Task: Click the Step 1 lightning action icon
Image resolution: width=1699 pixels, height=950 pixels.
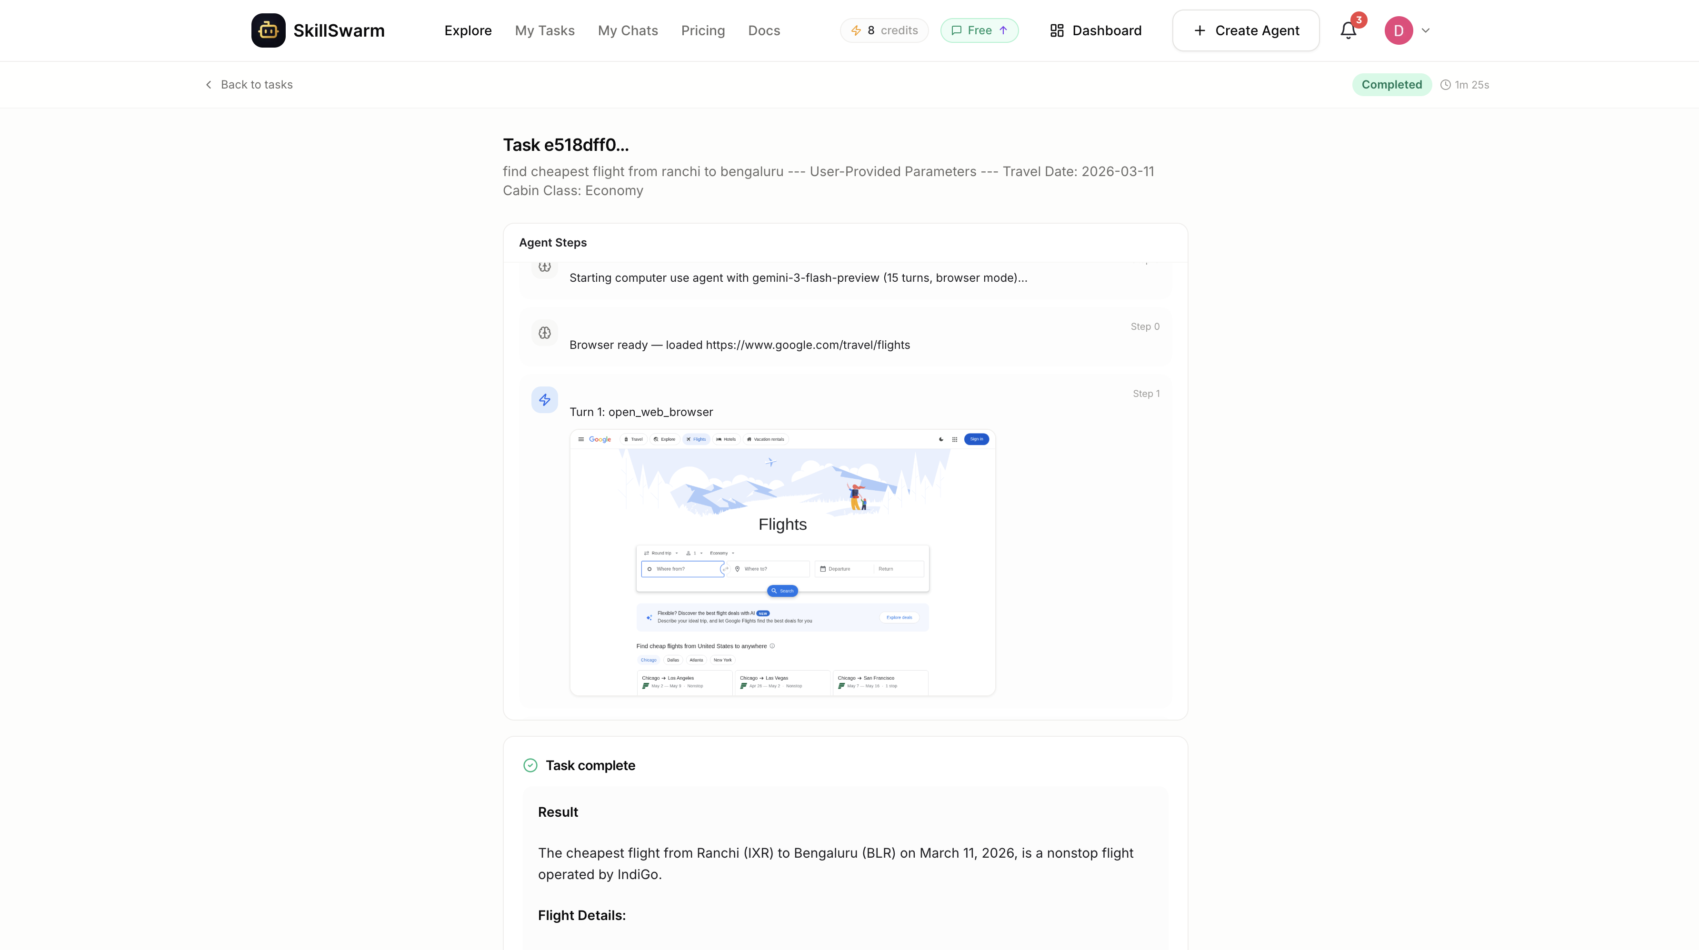Action: click(x=544, y=400)
